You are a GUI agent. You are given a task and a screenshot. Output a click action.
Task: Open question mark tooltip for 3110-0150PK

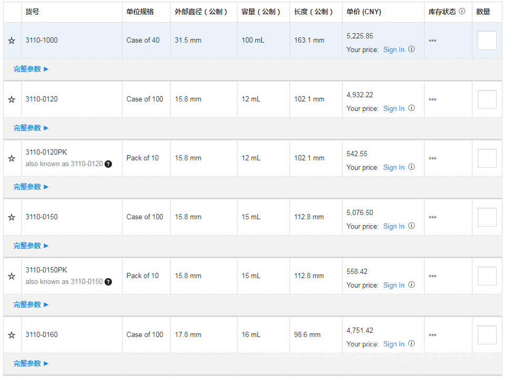[x=108, y=282]
